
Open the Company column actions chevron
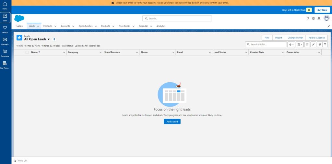point(101,52)
